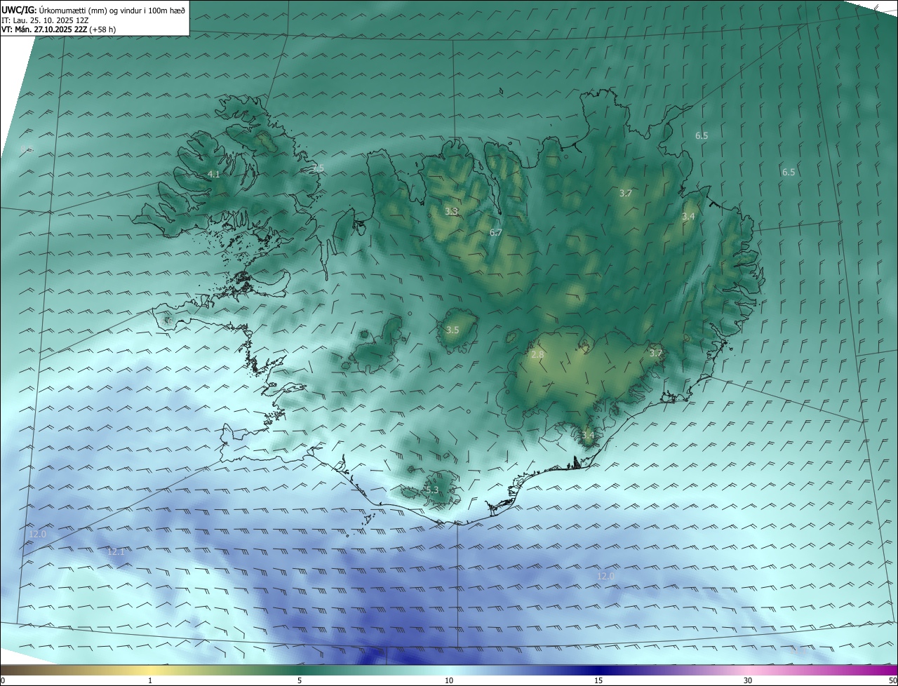Click the 3.5 value on the central glacier
898x686 pixels.
coord(453,330)
